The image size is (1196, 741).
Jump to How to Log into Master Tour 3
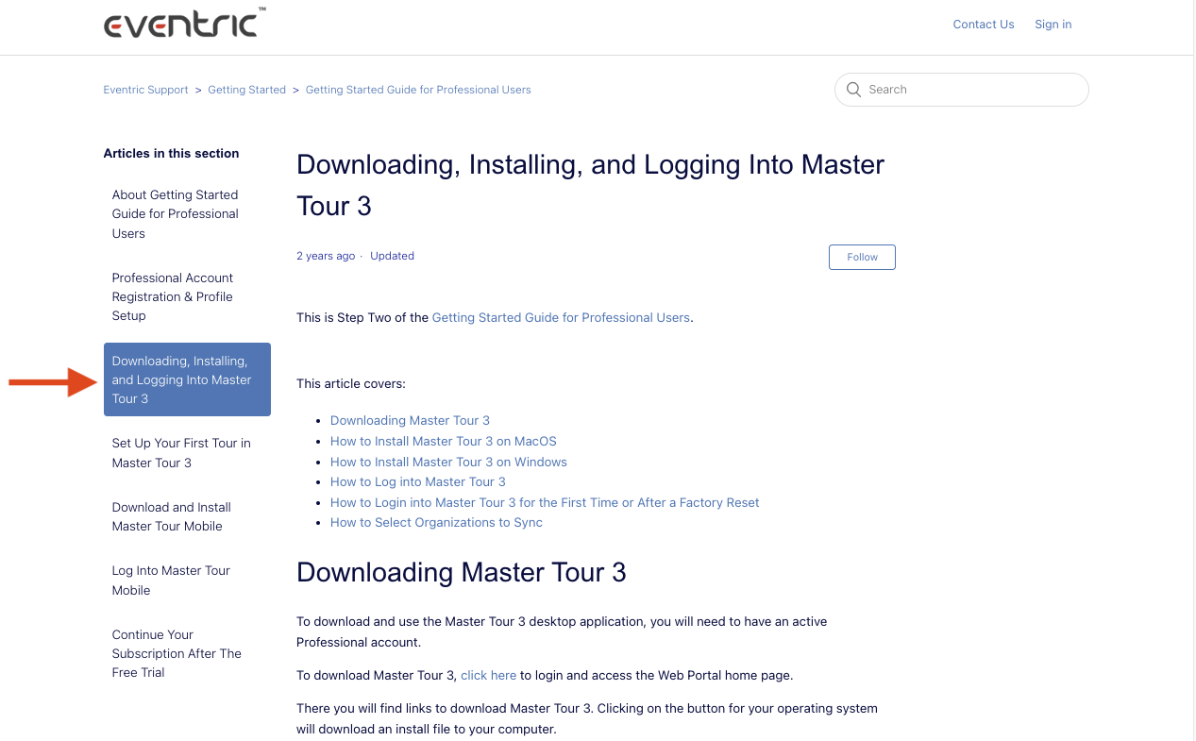418,482
